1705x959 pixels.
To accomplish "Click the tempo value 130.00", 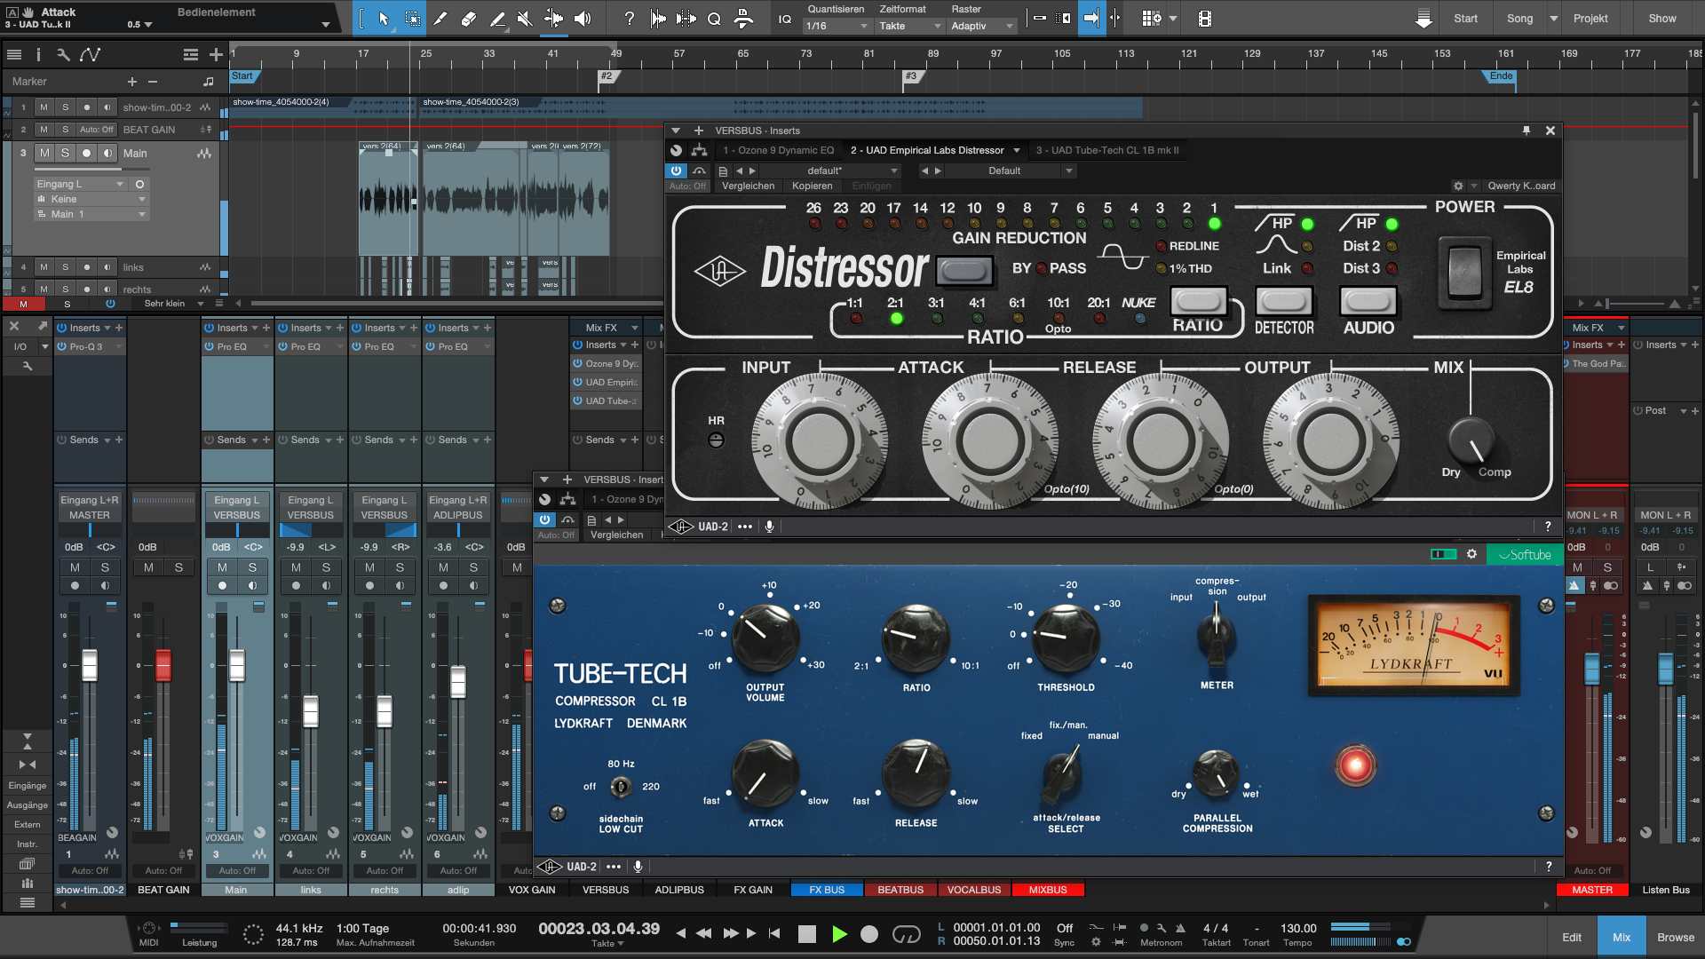I will pyautogui.click(x=1298, y=928).
